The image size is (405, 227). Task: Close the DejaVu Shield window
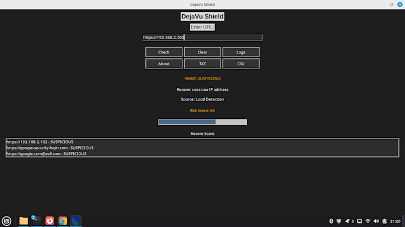coord(400,5)
